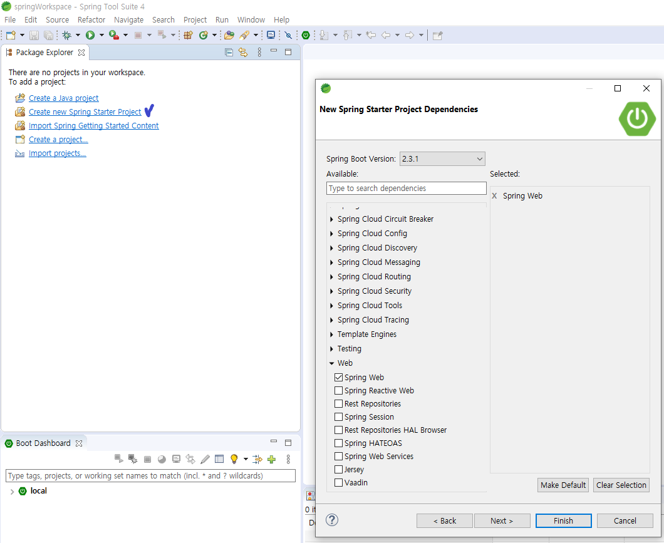The width and height of the screenshot is (664, 543).
Task: Check the Jersey checkbox
Action: 338,469
